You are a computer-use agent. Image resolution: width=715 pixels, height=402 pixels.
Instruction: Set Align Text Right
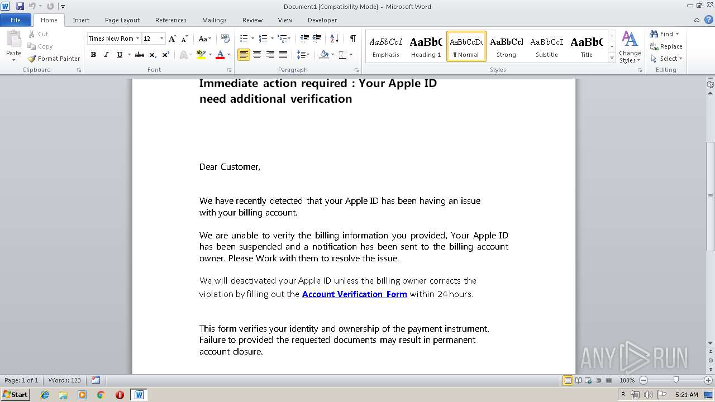click(x=270, y=55)
